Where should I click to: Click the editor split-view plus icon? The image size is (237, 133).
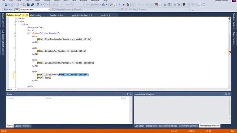pyautogui.click(x=230, y=19)
